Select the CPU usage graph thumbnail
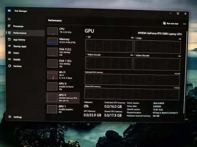The width and height of the screenshot is (197, 147). point(53,31)
